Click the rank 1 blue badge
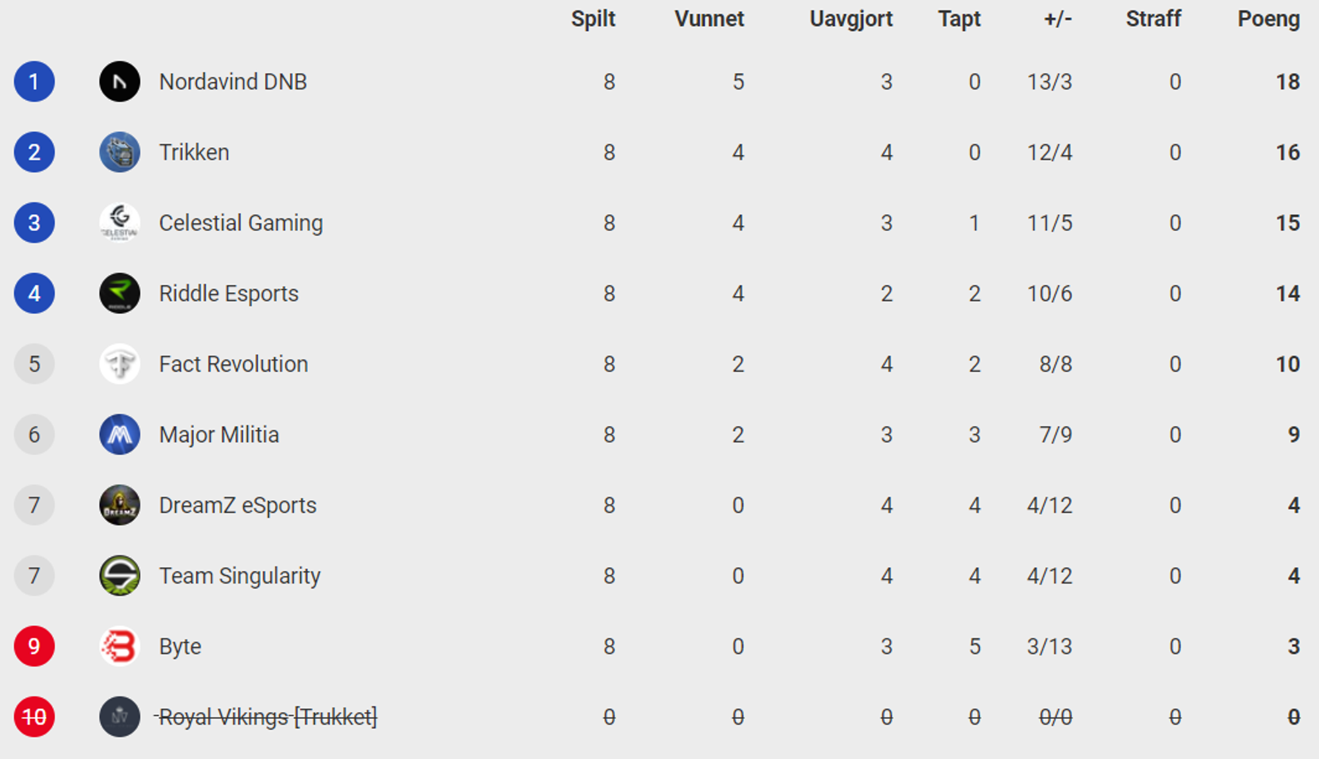 (x=34, y=82)
